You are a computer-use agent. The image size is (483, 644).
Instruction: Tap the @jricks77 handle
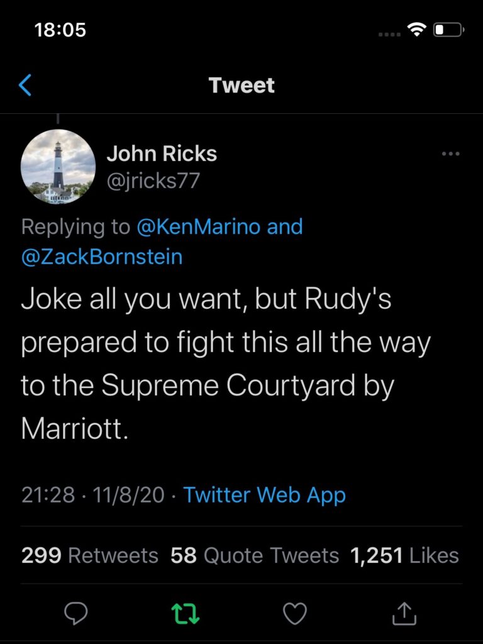click(x=153, y=180)
